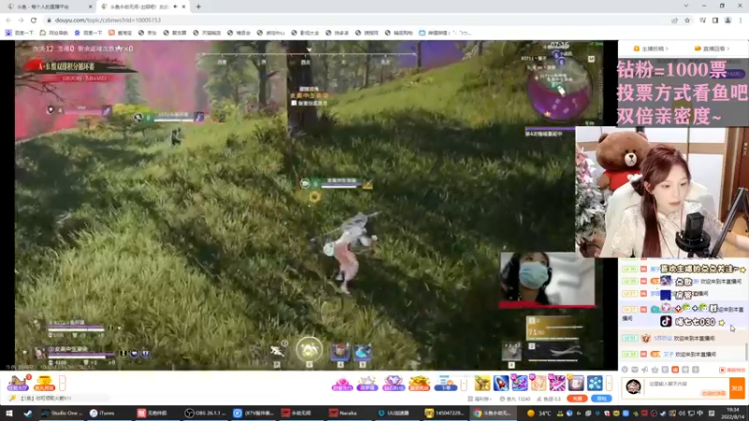
Task: Click the pink heart gift icon
Action: coord(342,384)
